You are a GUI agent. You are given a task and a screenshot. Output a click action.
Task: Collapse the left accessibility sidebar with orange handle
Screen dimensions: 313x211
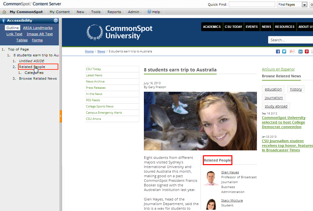61,116
